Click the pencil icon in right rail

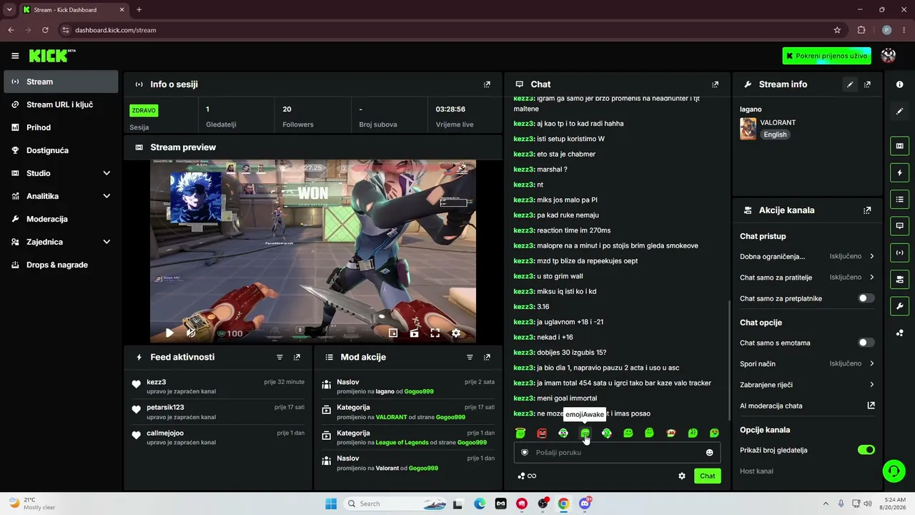tap(899, 111)
